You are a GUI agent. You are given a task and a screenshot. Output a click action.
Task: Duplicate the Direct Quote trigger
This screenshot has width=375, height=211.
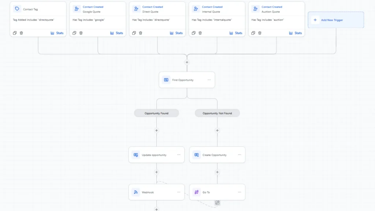(134, 33)
